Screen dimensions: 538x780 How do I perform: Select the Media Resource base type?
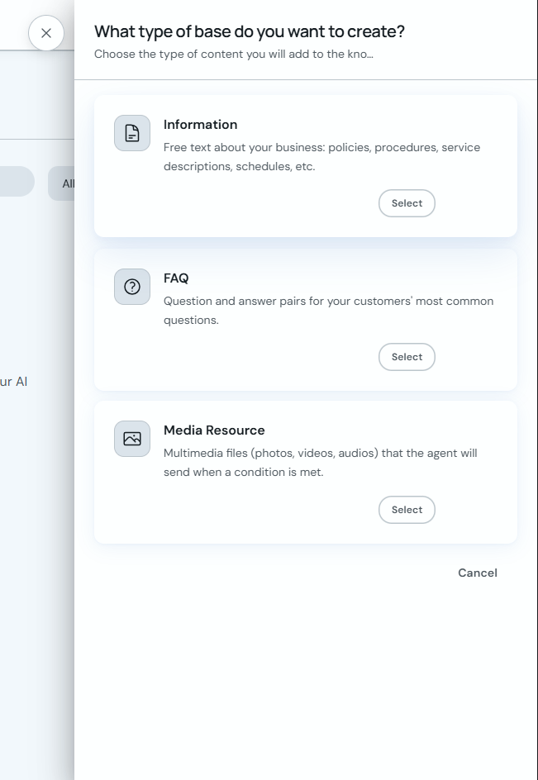407,509
